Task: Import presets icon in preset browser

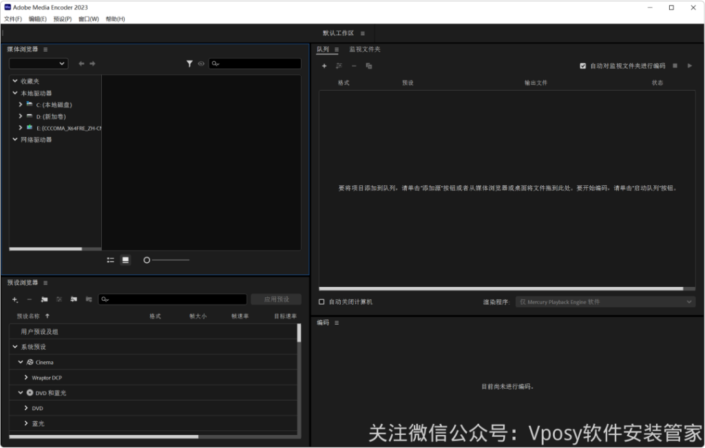Action: (74, 300)
